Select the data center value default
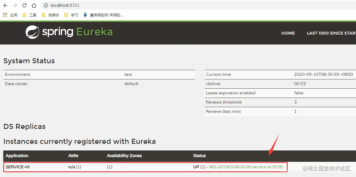This screenshot has width=356, height=177. 131,84
